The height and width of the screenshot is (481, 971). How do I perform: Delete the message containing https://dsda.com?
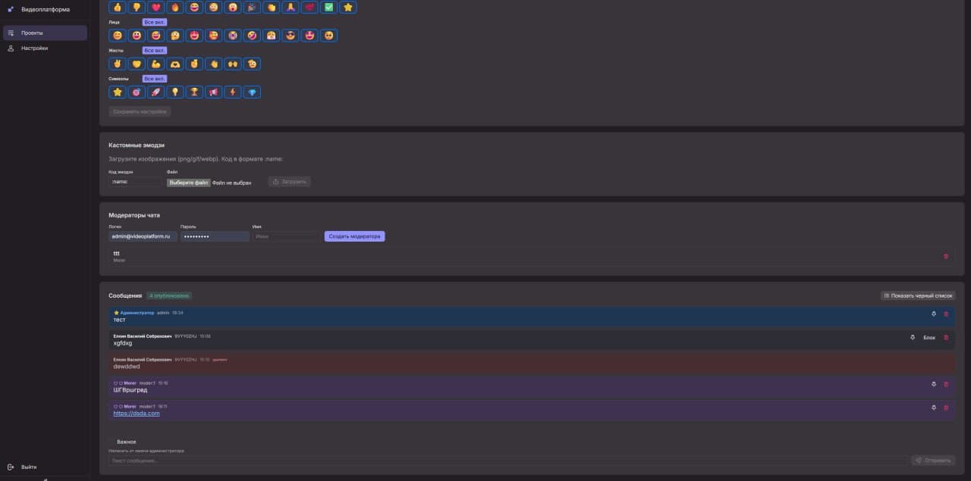[946, 408]
